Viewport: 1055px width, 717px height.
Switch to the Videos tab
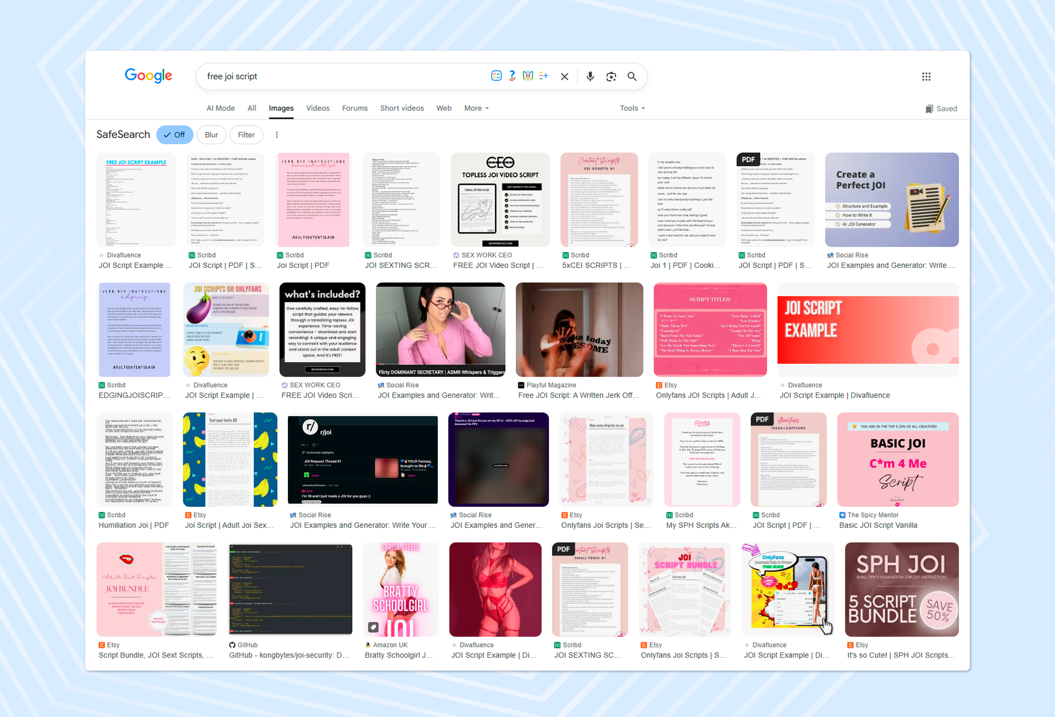coord(317,108)
